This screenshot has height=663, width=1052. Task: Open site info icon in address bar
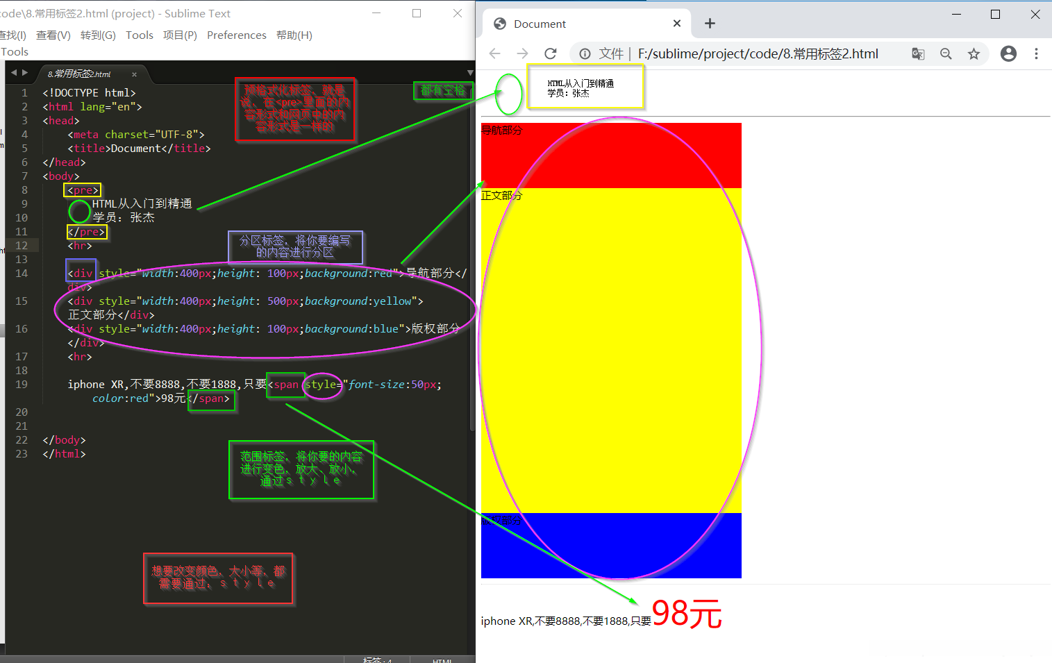585,53
